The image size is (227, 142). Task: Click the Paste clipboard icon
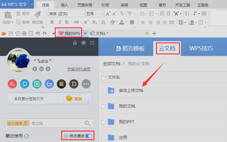click(8, 15)
